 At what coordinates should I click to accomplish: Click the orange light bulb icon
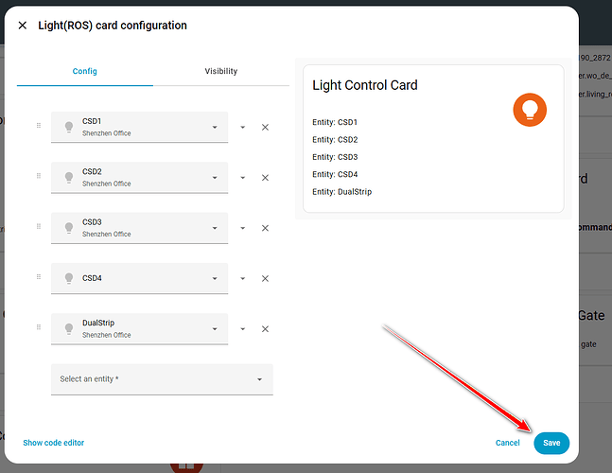530,110
